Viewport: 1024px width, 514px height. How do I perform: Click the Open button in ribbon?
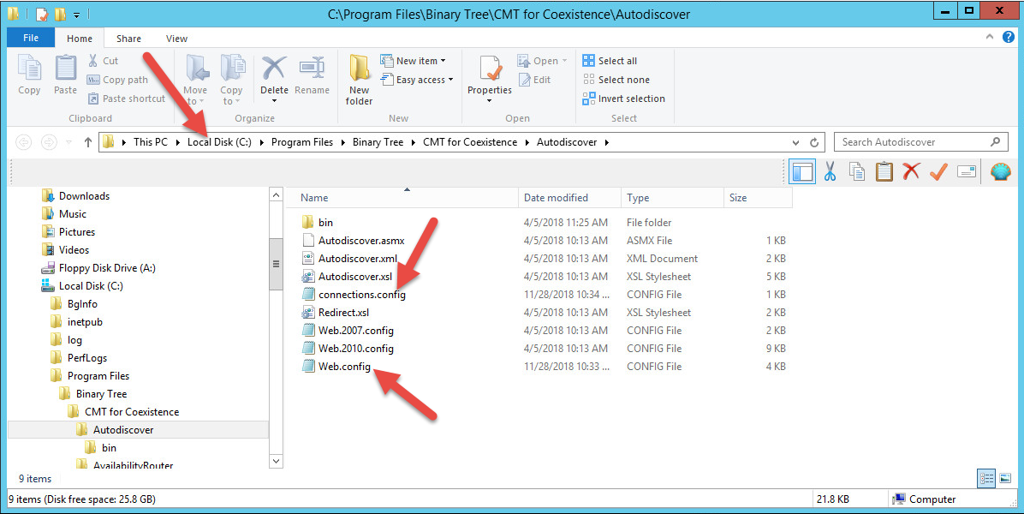(542, 61)
